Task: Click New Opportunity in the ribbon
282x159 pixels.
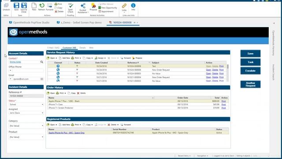Action: pos(108,8)
